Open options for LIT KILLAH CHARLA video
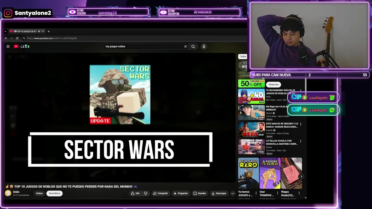372x209 pixels. point(301,141)
